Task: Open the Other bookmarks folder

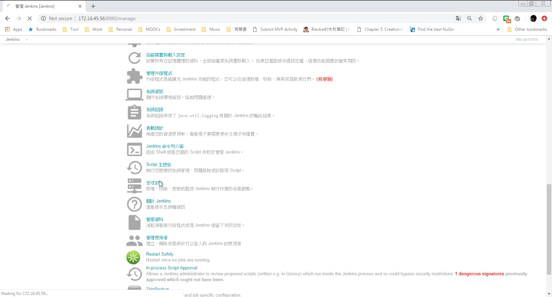Action: [527, 29]
